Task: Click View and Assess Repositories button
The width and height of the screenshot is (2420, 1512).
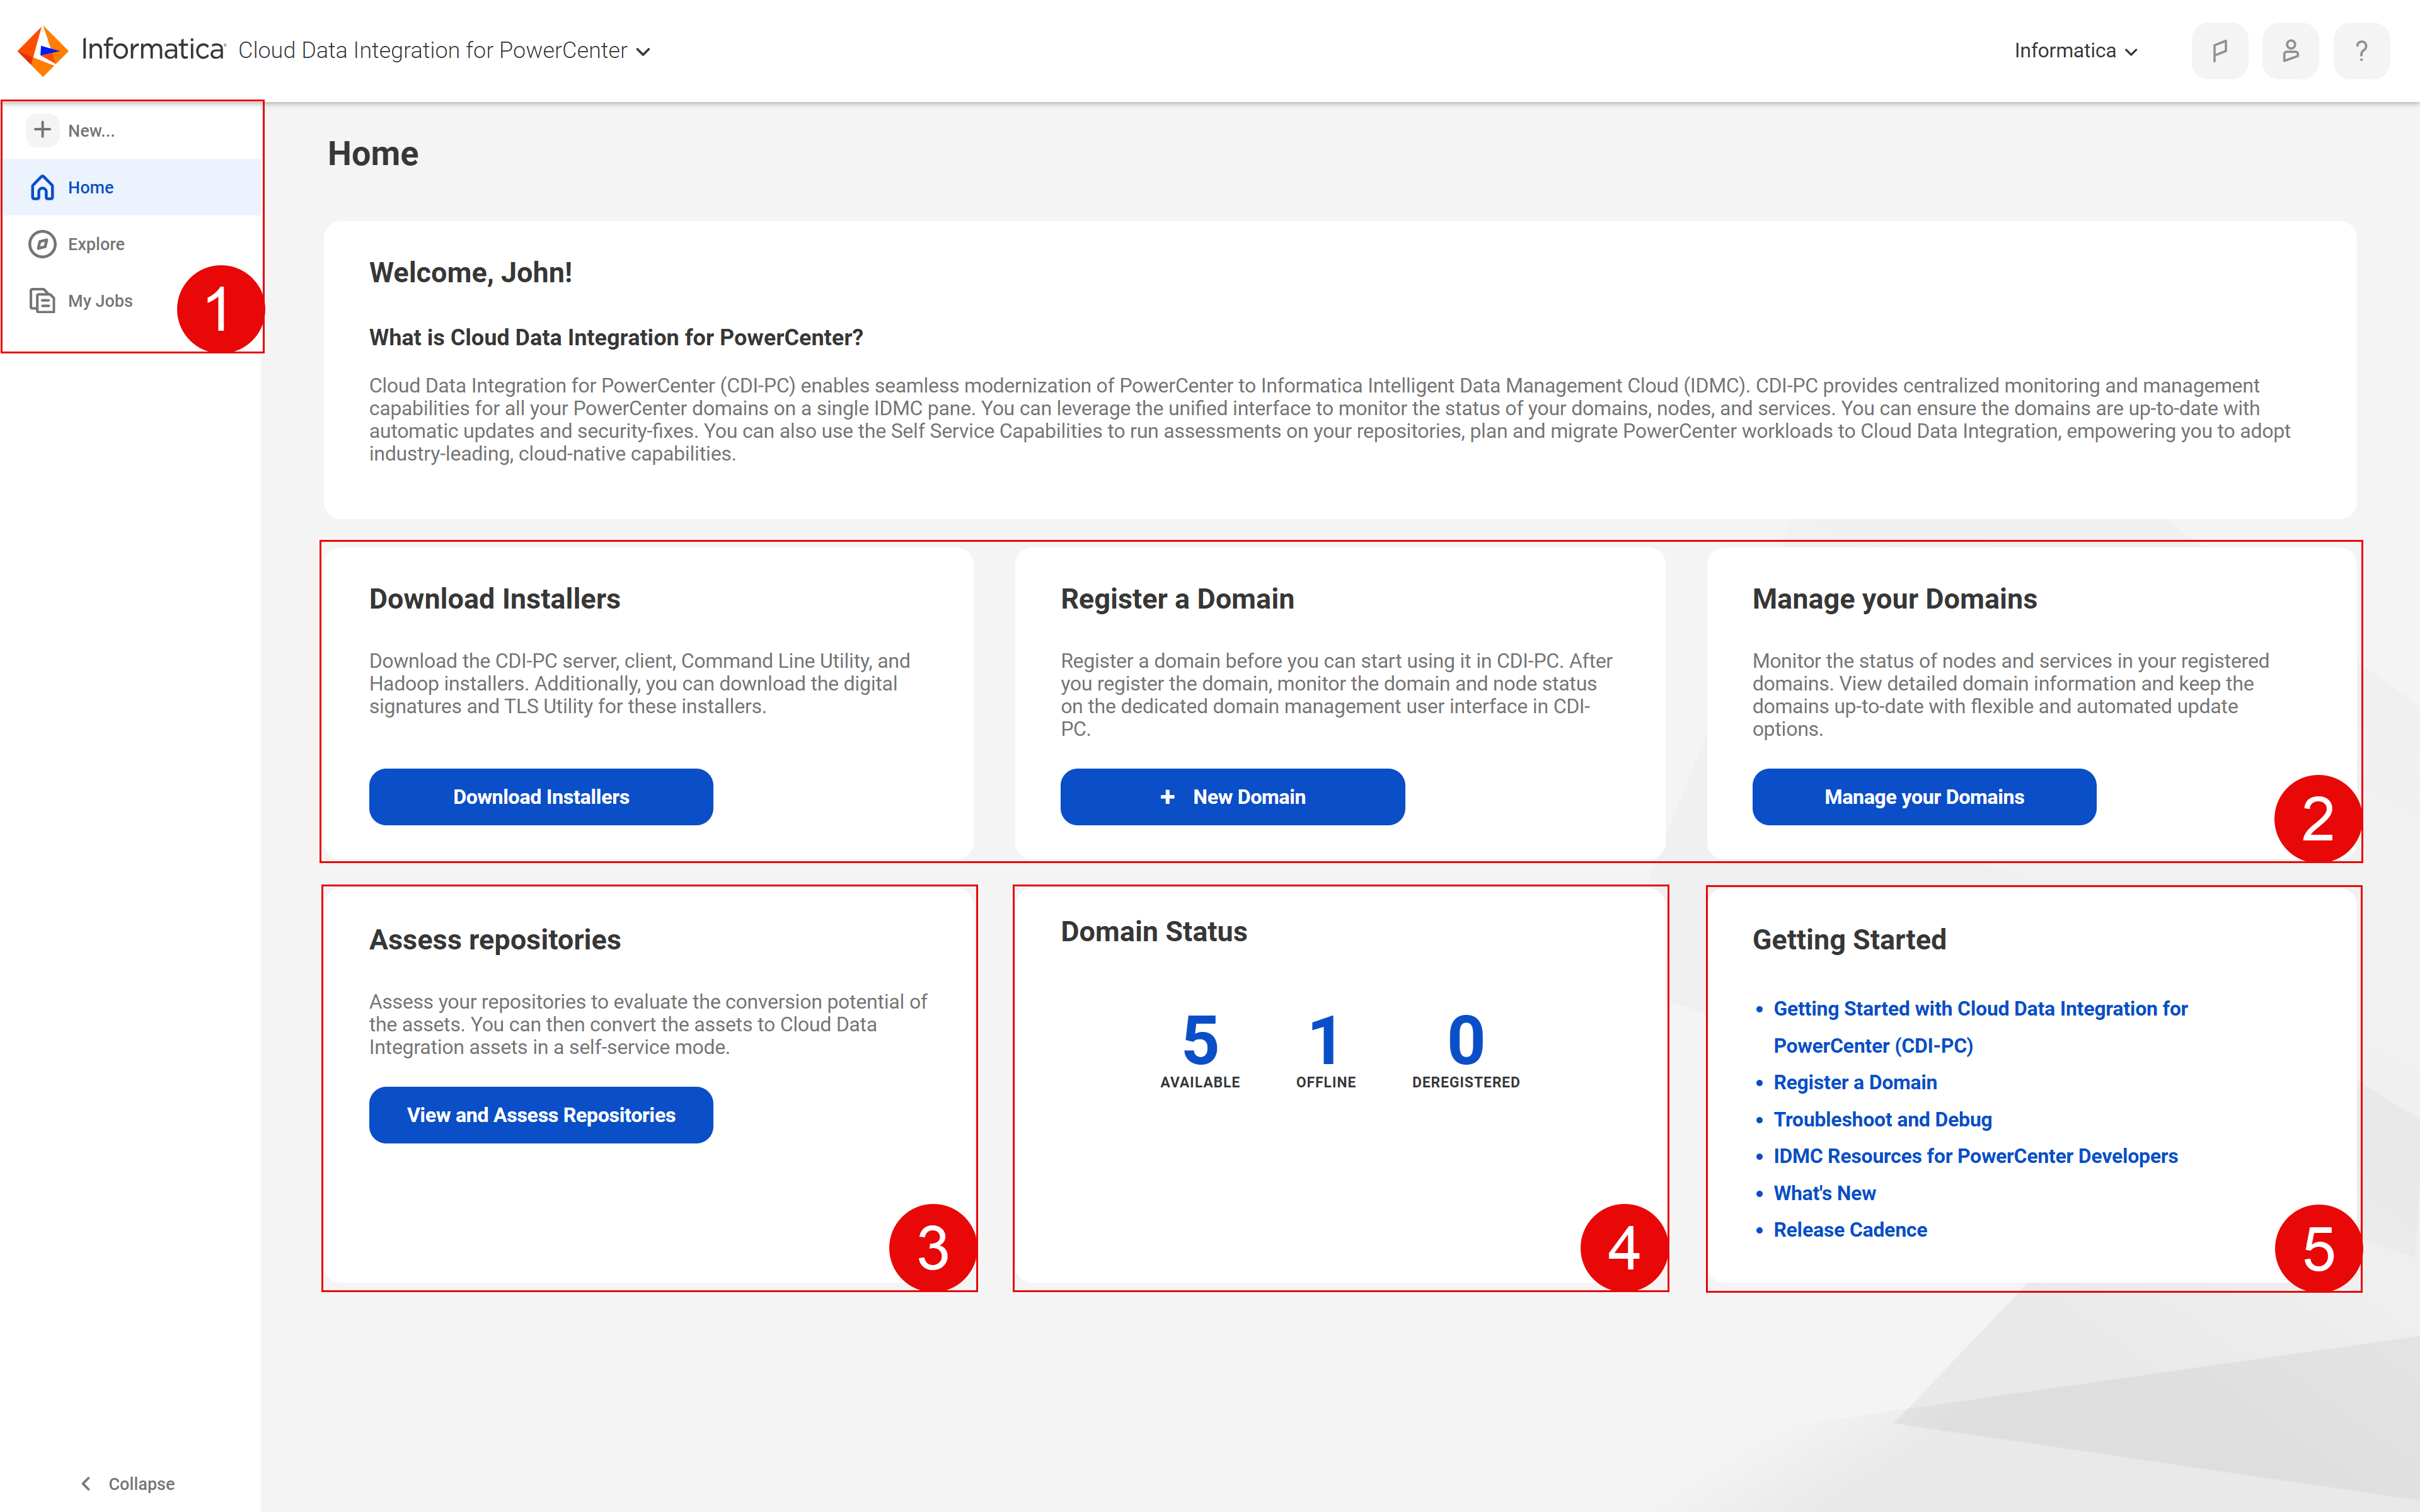Action: pyautogui.click(x=541, y=1115)
